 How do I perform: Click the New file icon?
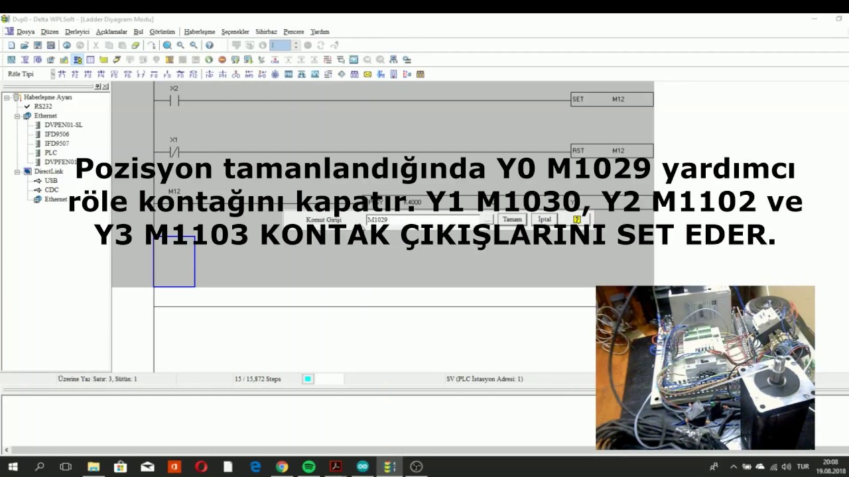coord(11,45)
